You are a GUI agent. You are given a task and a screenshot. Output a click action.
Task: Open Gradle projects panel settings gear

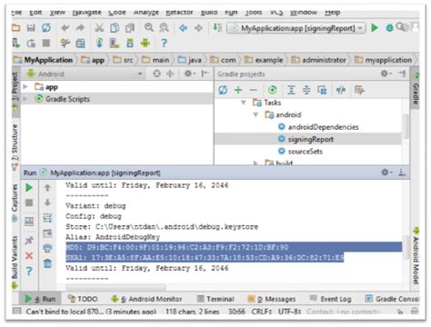click(x=386, y=74)
